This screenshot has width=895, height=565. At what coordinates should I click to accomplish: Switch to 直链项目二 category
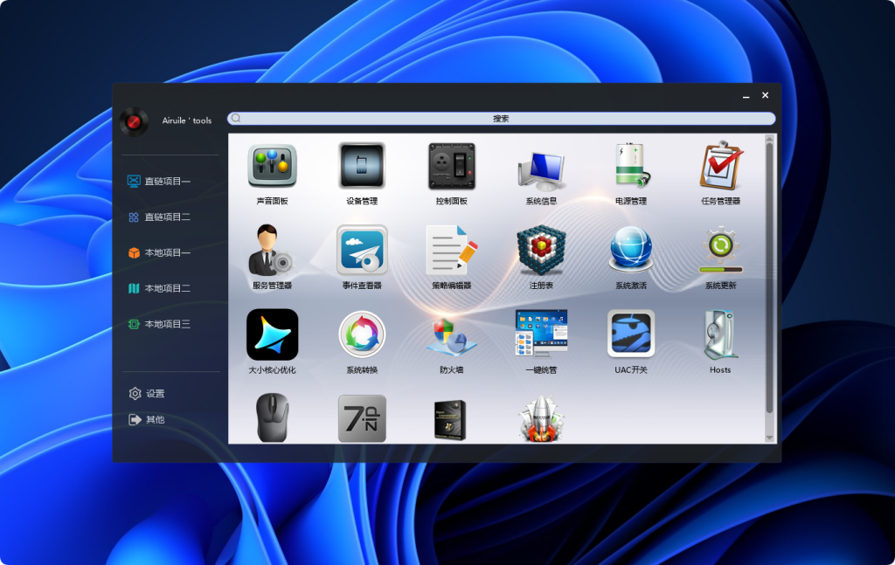pyautogui.click(x=159, y=217)
